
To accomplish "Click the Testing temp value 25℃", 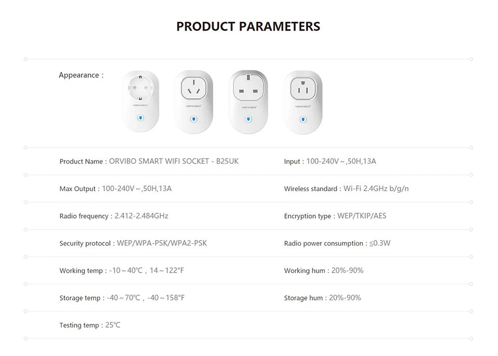I will (x=113, y=325).
